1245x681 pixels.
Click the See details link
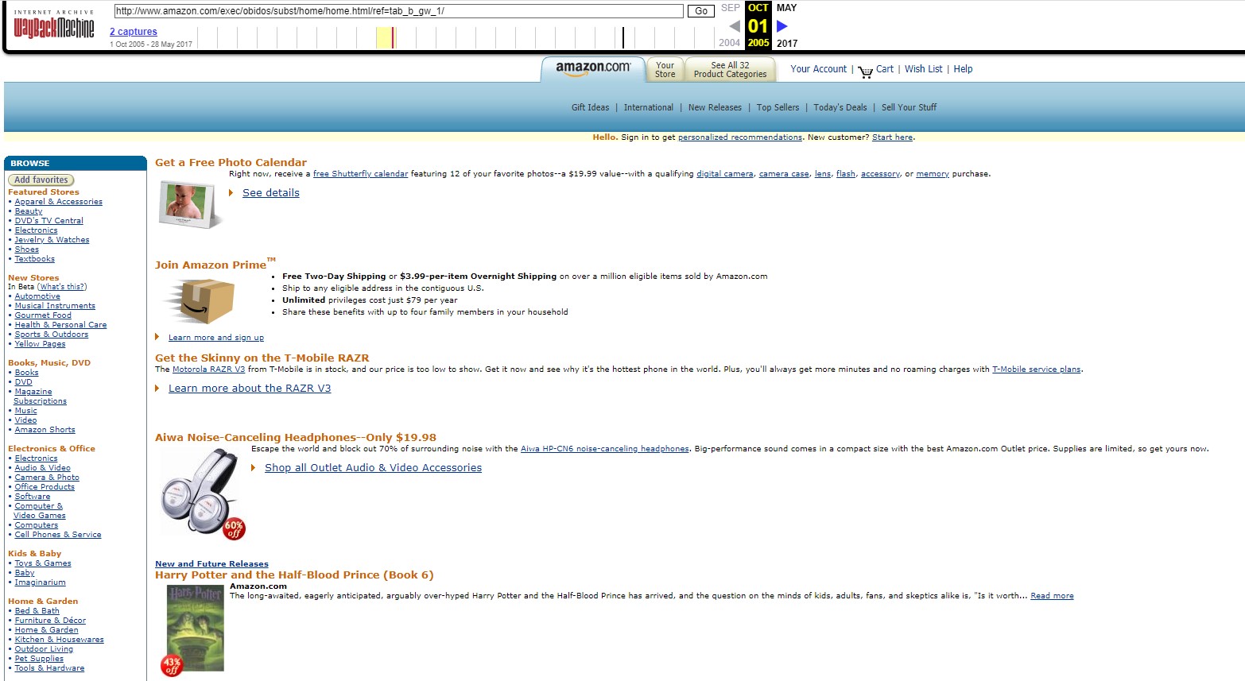point(271,193)
